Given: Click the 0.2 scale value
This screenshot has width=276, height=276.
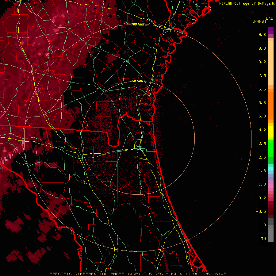Looking at the screenshot, I should point(262,198).
